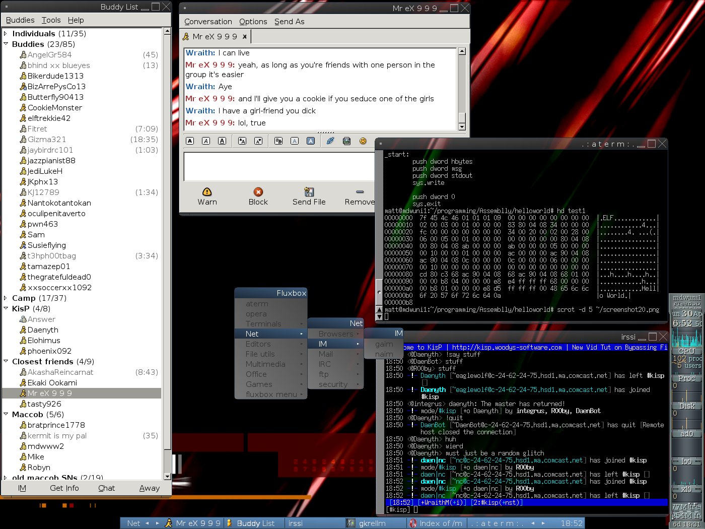Click the insert link icon
The width and height of the screenshot is (705, 529).
click(330, 141)
